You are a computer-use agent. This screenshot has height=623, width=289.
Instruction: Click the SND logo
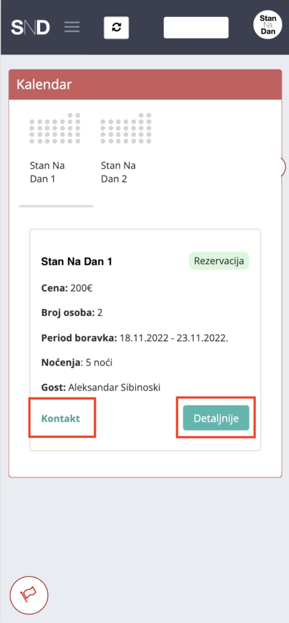[30, 27]
